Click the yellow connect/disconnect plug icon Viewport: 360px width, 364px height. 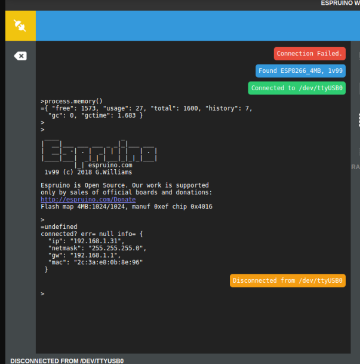point(20,26)
